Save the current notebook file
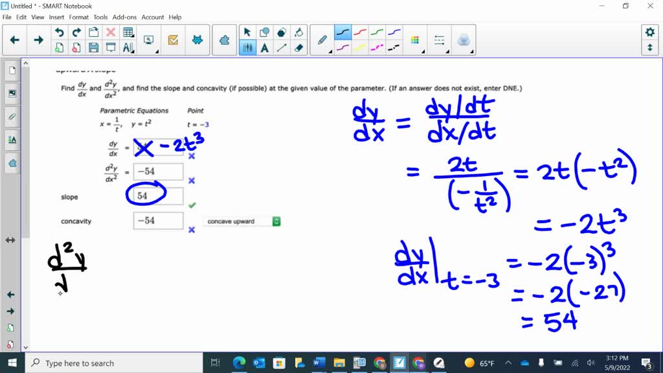The image size is (663, 373). click(x=93, y=47)
